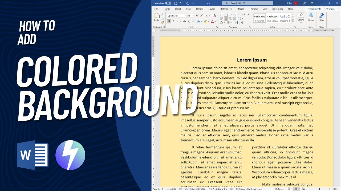341x191 pixels.
Task: Open the References tab
Action: point(226,9)
